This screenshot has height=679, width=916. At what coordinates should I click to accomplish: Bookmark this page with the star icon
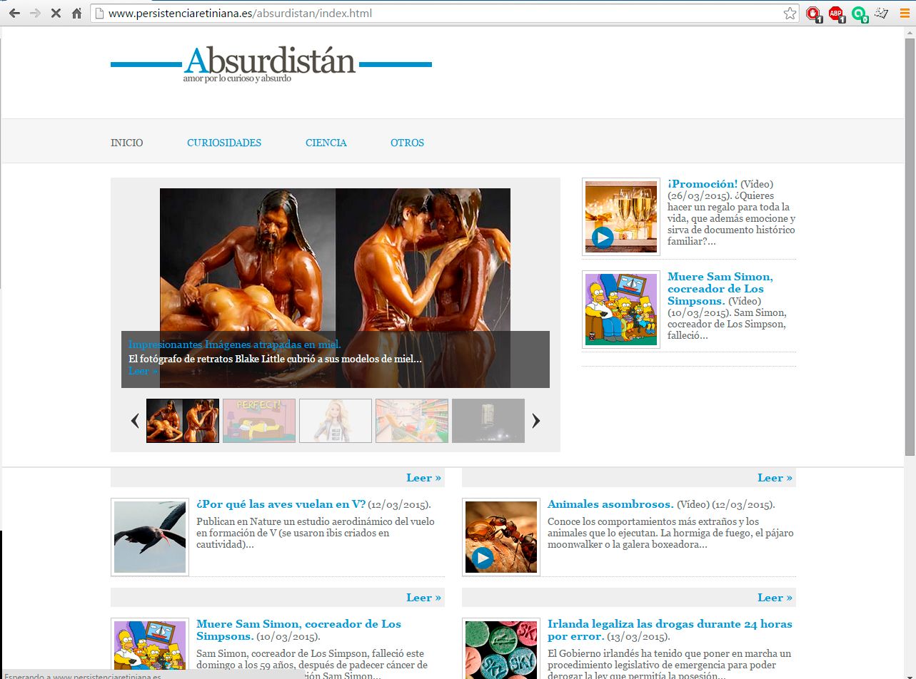click(790, 13)
